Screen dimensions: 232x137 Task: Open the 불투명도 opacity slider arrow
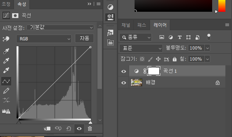[207, 48]
